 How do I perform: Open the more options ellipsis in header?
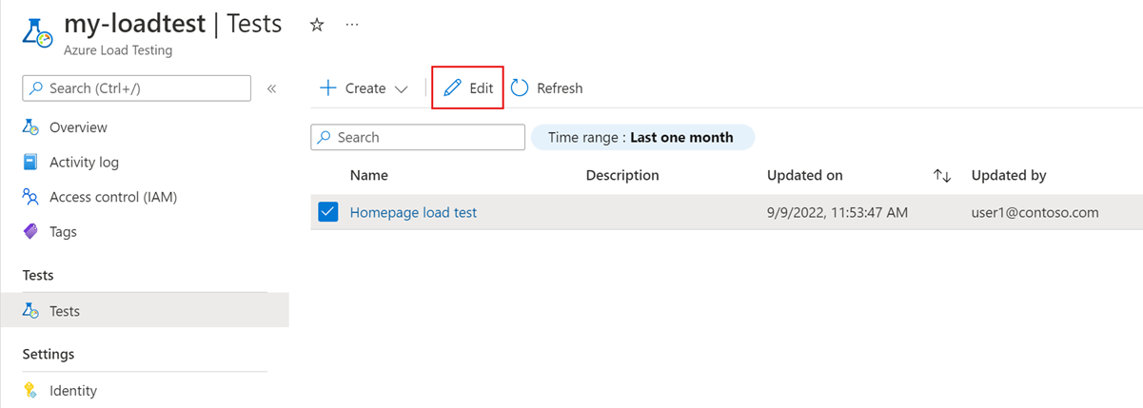(x=352, y=26)
